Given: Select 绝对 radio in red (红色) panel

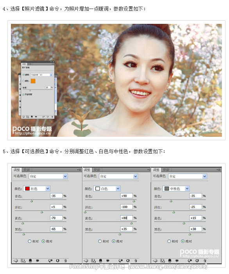Looking at the screenshot, I should [43, 241].
